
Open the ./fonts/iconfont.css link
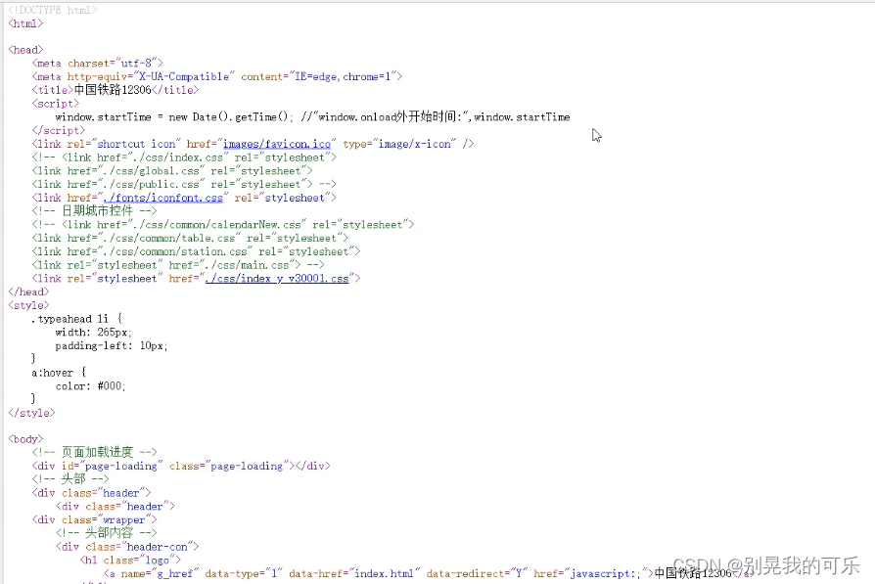click(163, 198)
